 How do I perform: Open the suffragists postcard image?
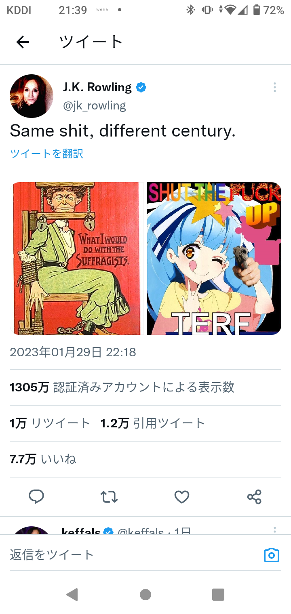[x=77, y=259]
